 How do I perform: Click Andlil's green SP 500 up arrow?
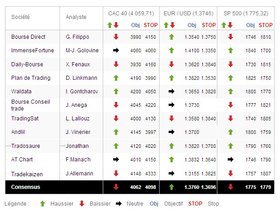(230, 132)
